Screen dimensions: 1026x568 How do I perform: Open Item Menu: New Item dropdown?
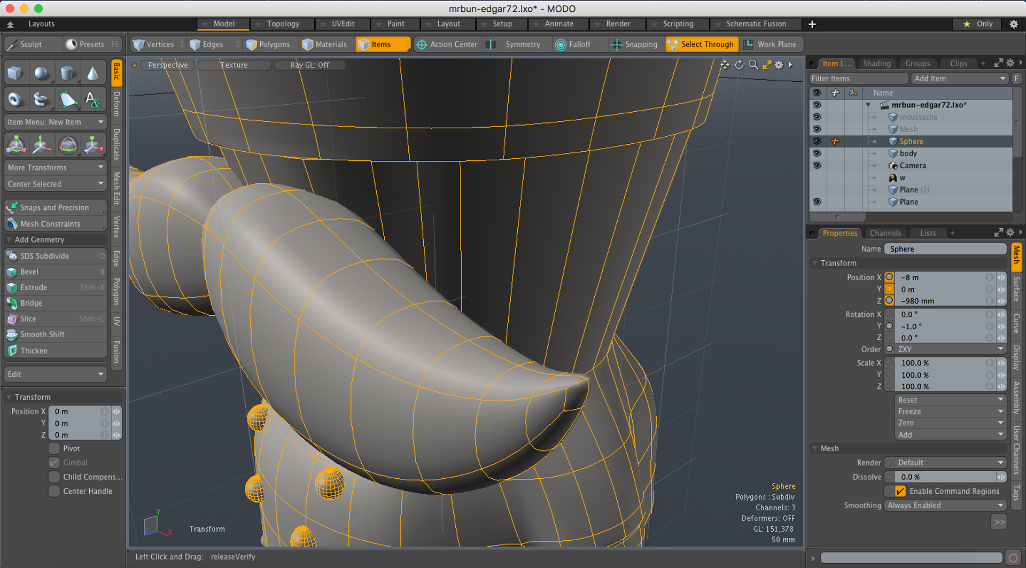(x=56, y=122)
